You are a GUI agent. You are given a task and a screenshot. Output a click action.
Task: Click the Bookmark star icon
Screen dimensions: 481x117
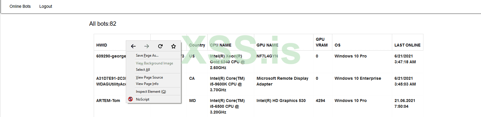click(x=174, y=46)
